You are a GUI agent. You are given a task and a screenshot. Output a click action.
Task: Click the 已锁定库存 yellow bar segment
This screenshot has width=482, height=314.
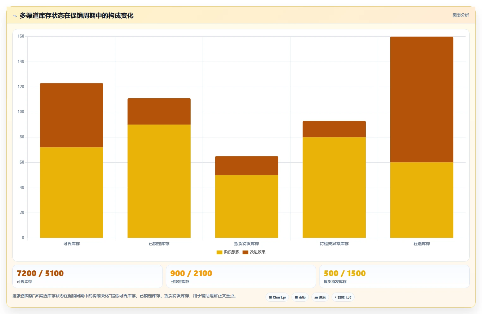pyautogui.click(x=159, y=181)
